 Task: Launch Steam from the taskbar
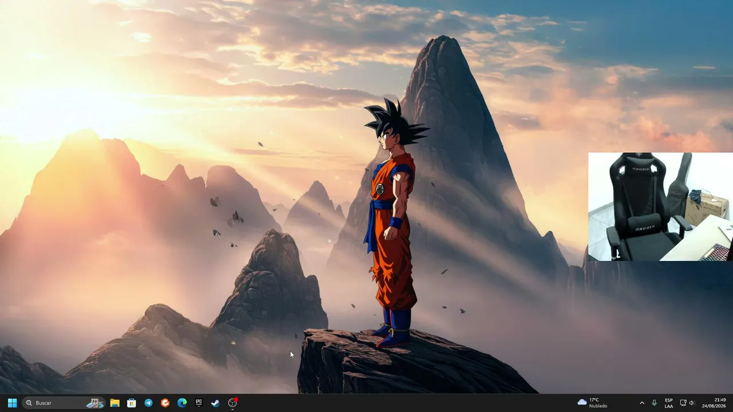pyautogui.click(x=215, y=403)
